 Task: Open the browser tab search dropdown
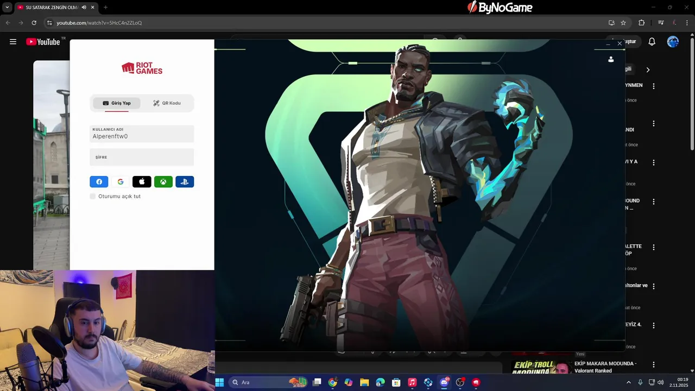click(x=7, y=8)
